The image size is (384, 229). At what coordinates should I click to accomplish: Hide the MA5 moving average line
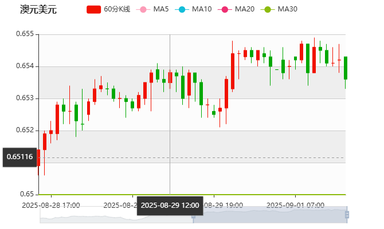click(143, 9)
